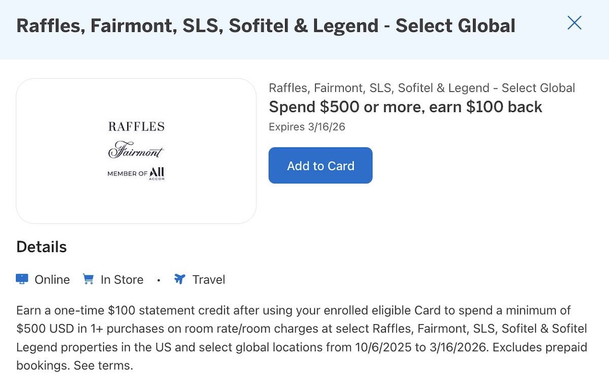Click the dialog title in the header bar

tap(266, 26)
